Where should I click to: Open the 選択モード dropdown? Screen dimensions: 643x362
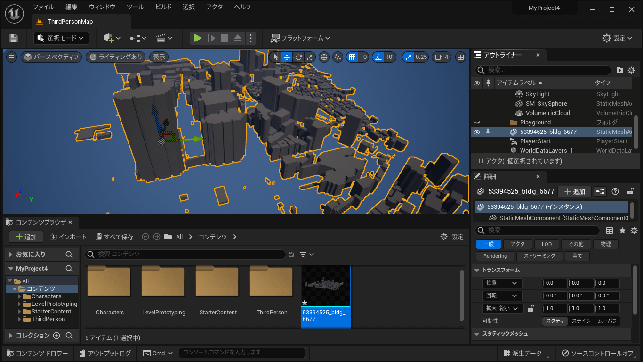[x=61, y=38]
